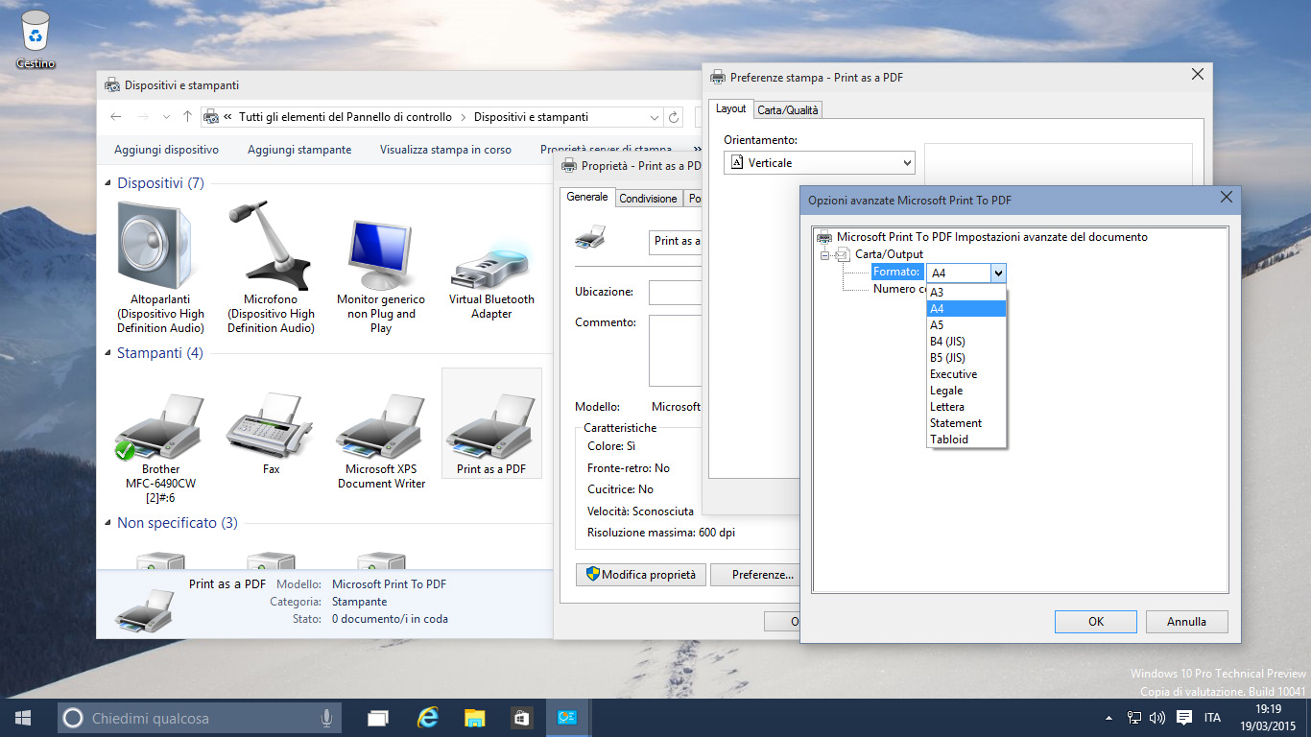The height and width of the screenshot is (737, 1311).
Task: Click the ITA language indicator
Action: pyautogui.click(x=1212, y=718)
